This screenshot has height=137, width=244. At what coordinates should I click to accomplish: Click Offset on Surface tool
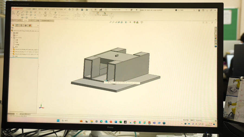click(55, 15)
